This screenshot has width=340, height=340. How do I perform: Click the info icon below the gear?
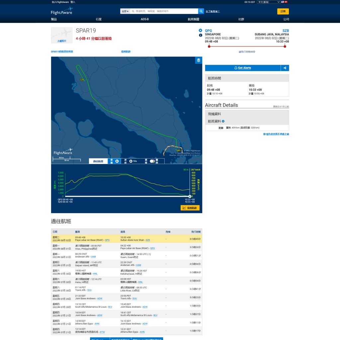201,35
